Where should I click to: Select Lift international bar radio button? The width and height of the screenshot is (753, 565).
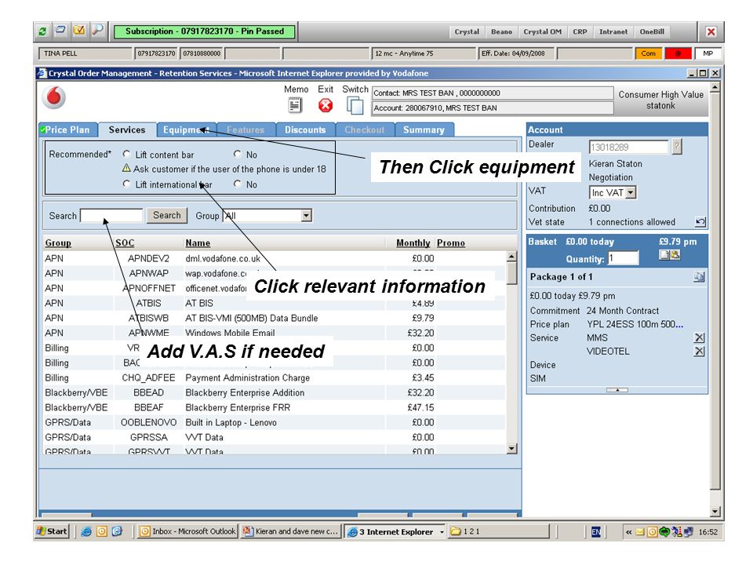coord(127,184)
